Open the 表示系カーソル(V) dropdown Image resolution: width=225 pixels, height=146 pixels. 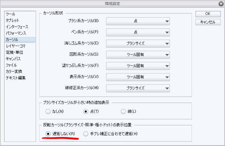[x=138, y=77]
